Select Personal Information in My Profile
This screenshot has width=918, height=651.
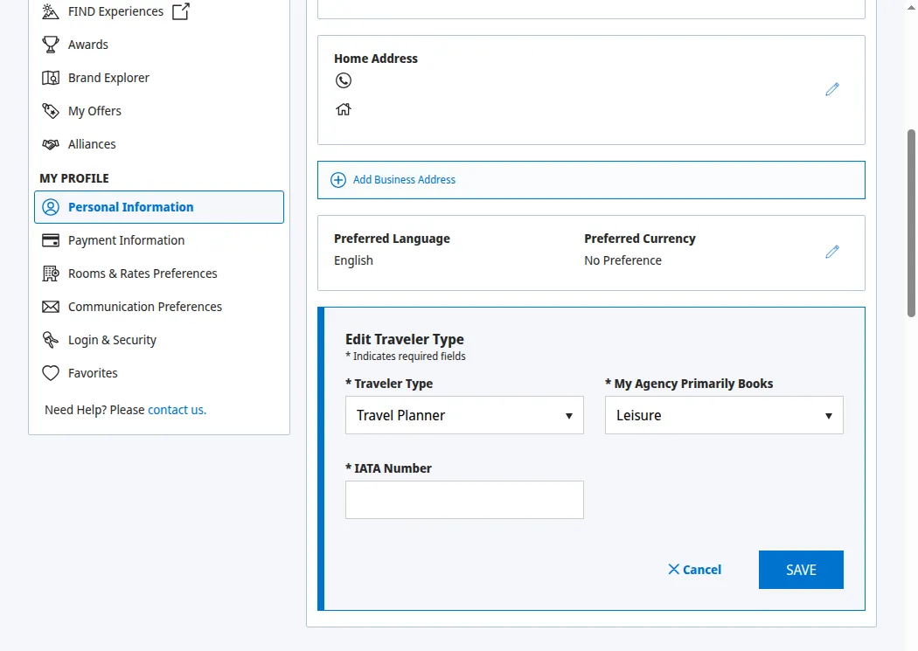[x=158, y=207]
